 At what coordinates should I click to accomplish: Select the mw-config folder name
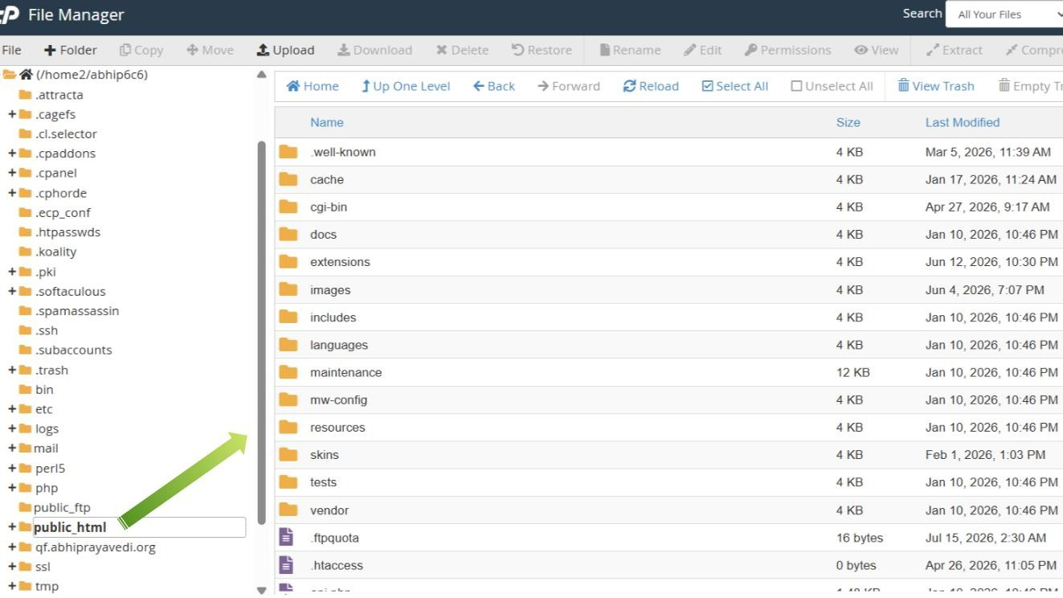click(x=339, y=399)
